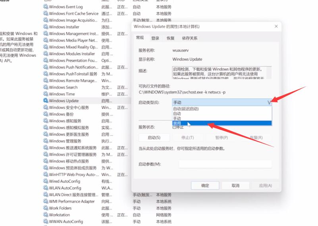This screenshot has height=226, width=318.
Task: Click the gear icon beside Windows Presentation Foundation
Action: tap(46, 60)
